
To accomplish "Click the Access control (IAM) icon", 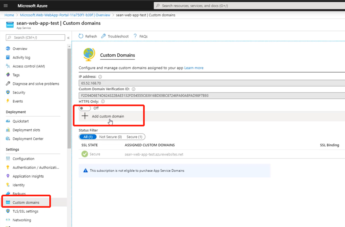I will [8, 66].
